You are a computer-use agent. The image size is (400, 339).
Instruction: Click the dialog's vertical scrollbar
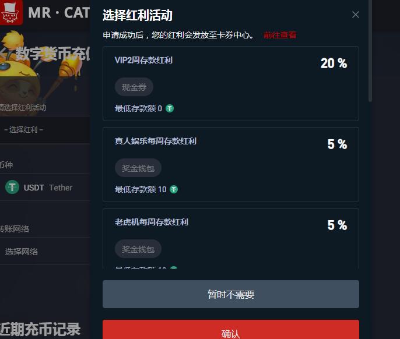(370, 51)
